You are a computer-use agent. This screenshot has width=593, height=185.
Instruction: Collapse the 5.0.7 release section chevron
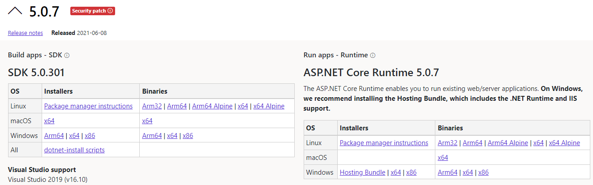click(15, 11)
